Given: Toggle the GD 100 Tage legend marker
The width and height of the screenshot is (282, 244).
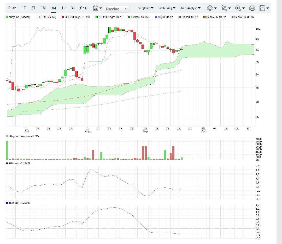Looking at the screenshot, I should 63,17.
